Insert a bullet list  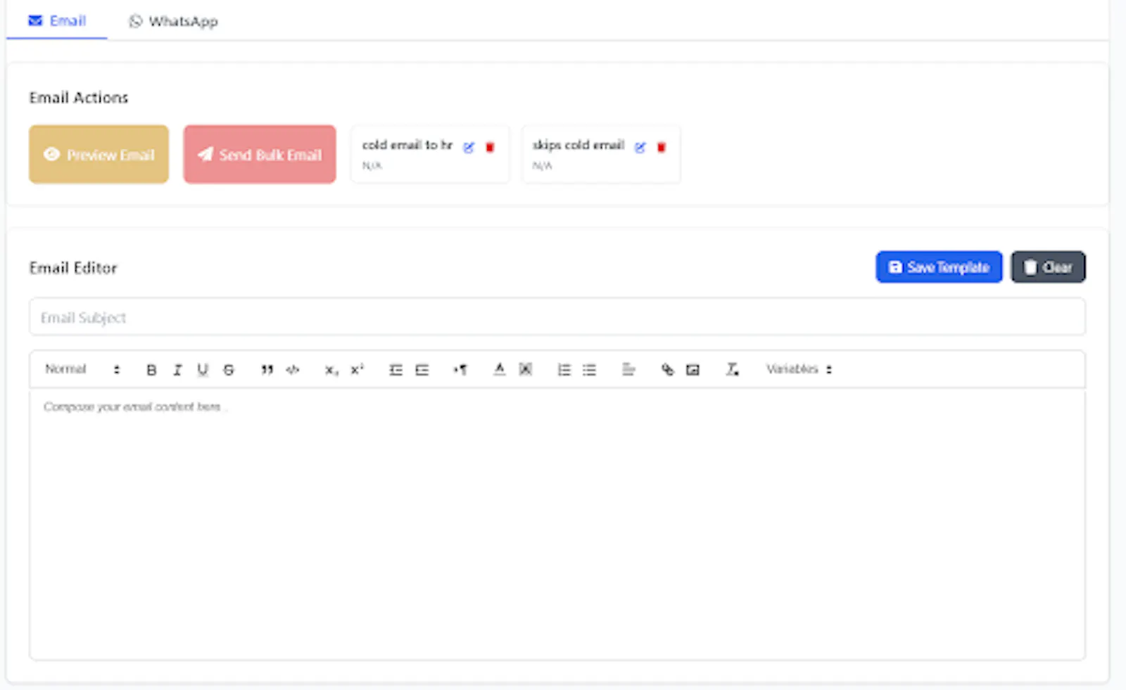[590, 370]
